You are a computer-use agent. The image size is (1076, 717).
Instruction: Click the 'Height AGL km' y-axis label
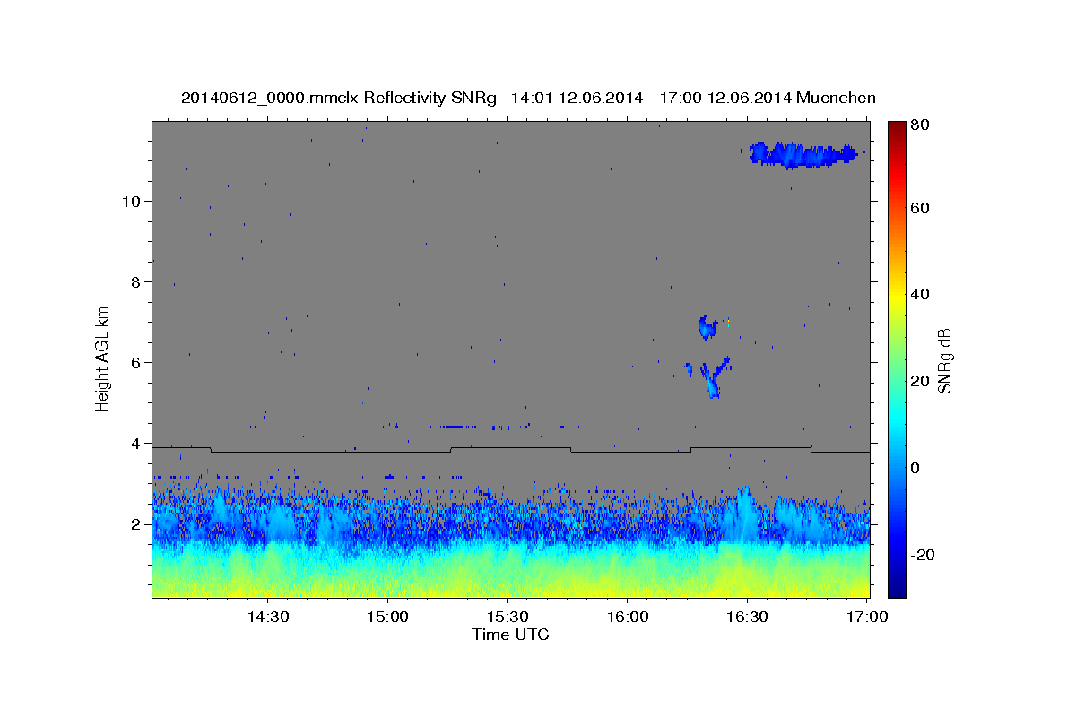pyautogui.click(x=103, y=358)
